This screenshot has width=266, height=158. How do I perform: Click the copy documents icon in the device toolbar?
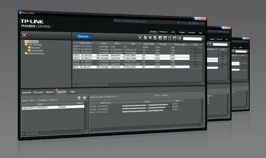click(145, 38)
